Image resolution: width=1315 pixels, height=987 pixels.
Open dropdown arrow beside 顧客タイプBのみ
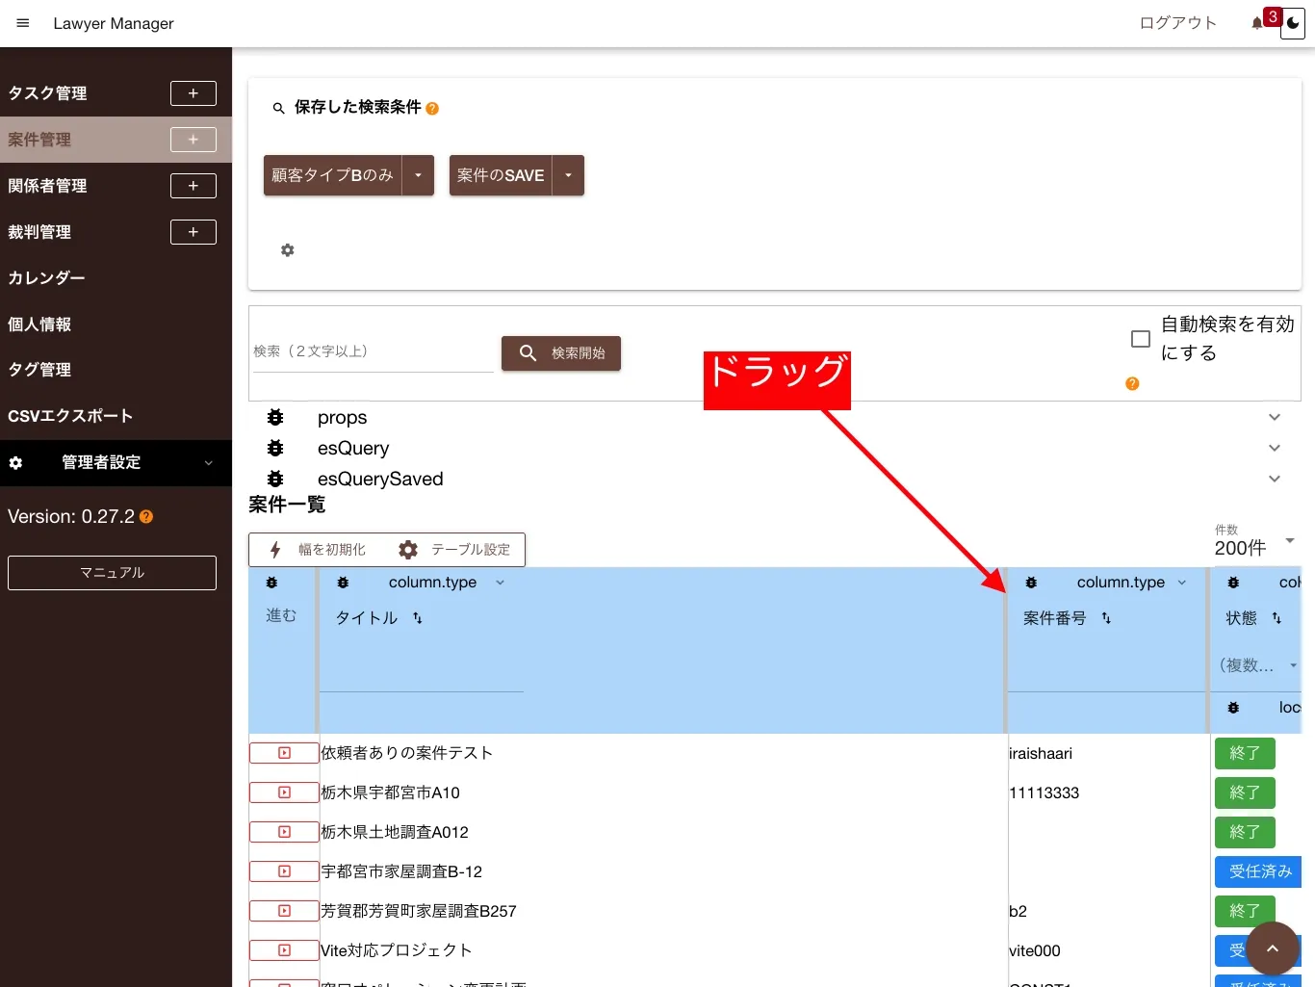(418, 175)
